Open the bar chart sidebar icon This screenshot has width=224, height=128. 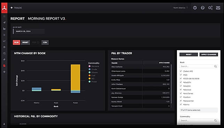(x=4, y=29)
